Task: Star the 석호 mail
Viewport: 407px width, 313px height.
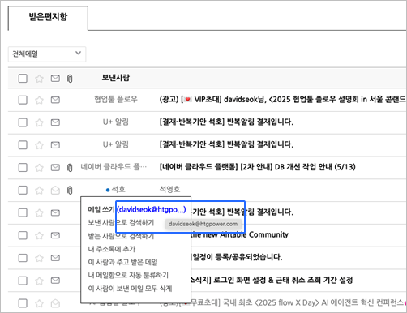Action: click(39, 190)
